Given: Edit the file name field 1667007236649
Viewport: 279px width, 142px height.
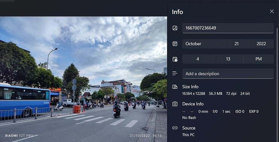Looking at the screenshot, I should [228, 28].
